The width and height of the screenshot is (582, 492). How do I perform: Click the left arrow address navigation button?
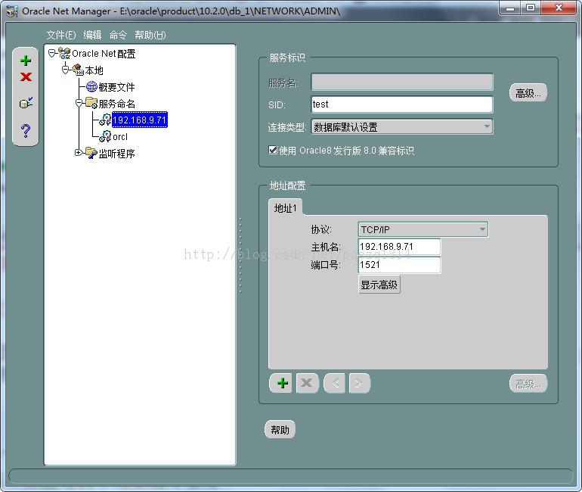click(335, 383)
